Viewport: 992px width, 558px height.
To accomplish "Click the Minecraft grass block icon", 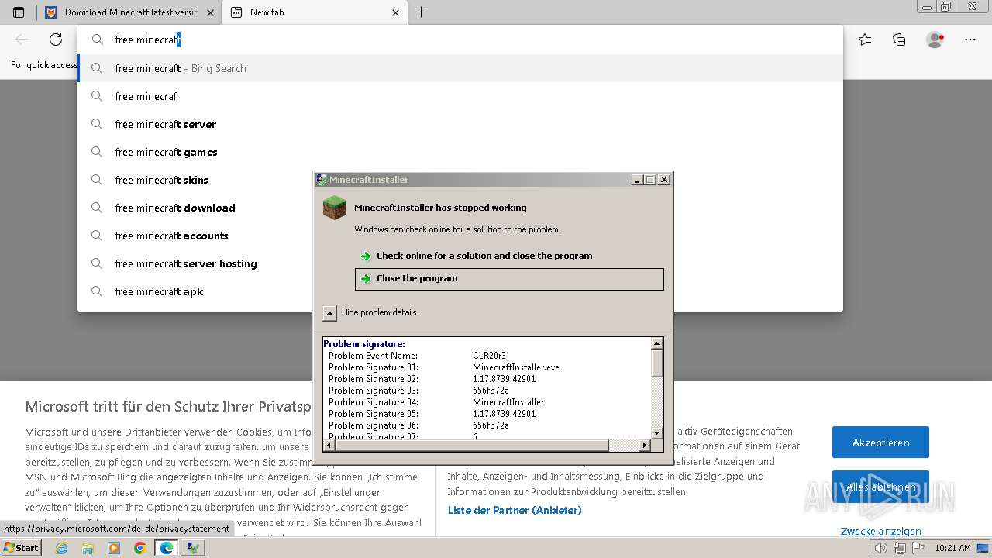I will coord(335,208).
